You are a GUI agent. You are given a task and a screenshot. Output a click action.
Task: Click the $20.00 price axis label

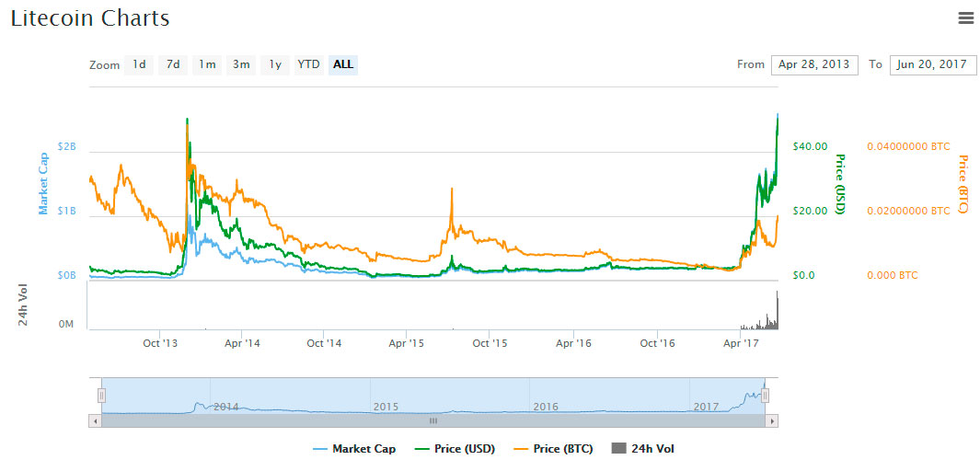click(810, 211)
